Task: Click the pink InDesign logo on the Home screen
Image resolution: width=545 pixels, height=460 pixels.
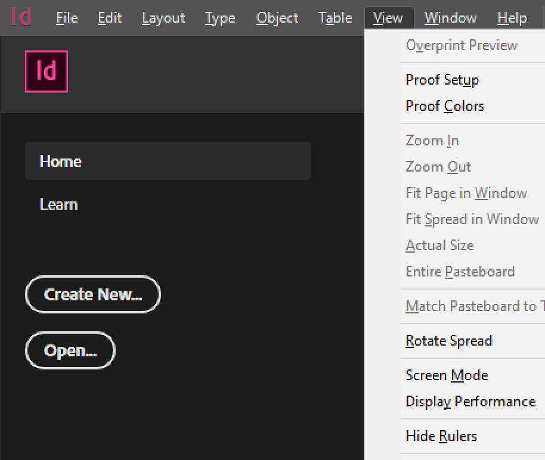Action: pyautogui.click(x=47, y=72)
